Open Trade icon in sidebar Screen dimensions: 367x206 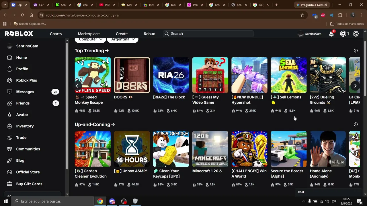(9, 138)
